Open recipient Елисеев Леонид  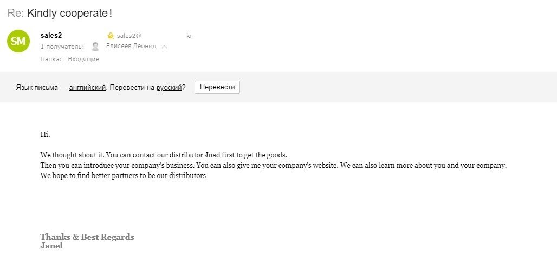[x=131, y=46]
